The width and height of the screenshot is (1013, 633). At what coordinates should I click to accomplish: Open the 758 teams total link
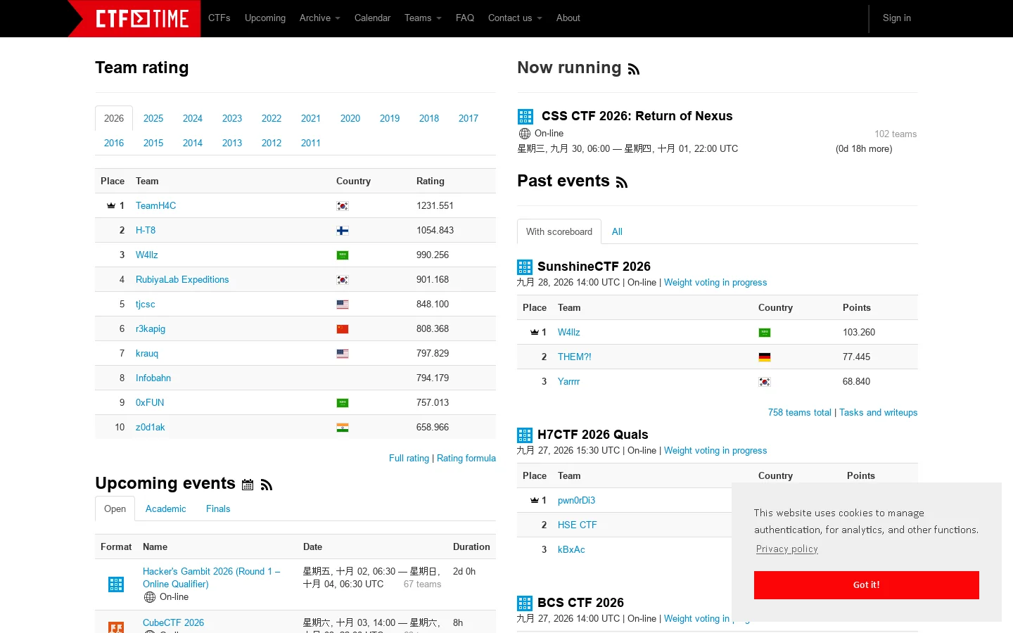click(x=800, y=412)
